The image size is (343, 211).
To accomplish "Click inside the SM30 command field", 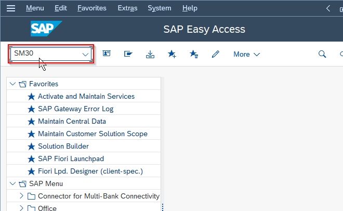I will [x=46, y=54].
